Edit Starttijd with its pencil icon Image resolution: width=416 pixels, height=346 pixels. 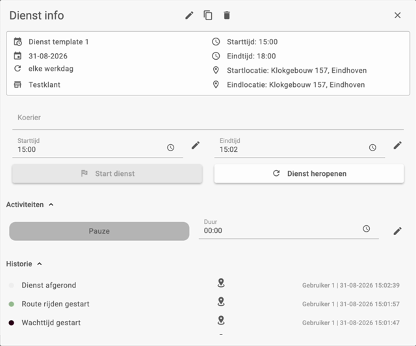(196, 145)
